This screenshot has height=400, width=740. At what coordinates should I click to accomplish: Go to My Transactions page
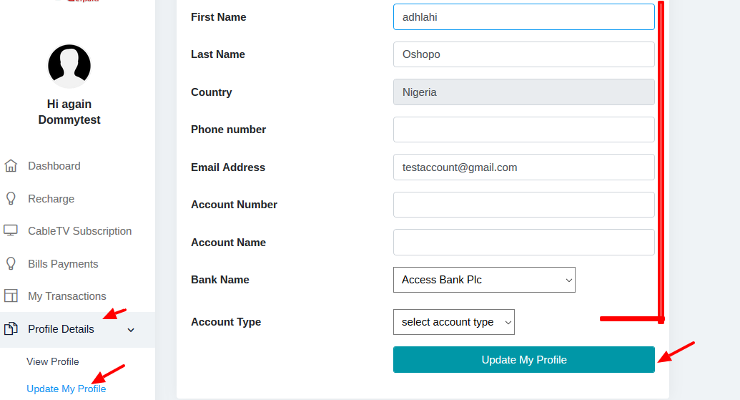point(66,296)
